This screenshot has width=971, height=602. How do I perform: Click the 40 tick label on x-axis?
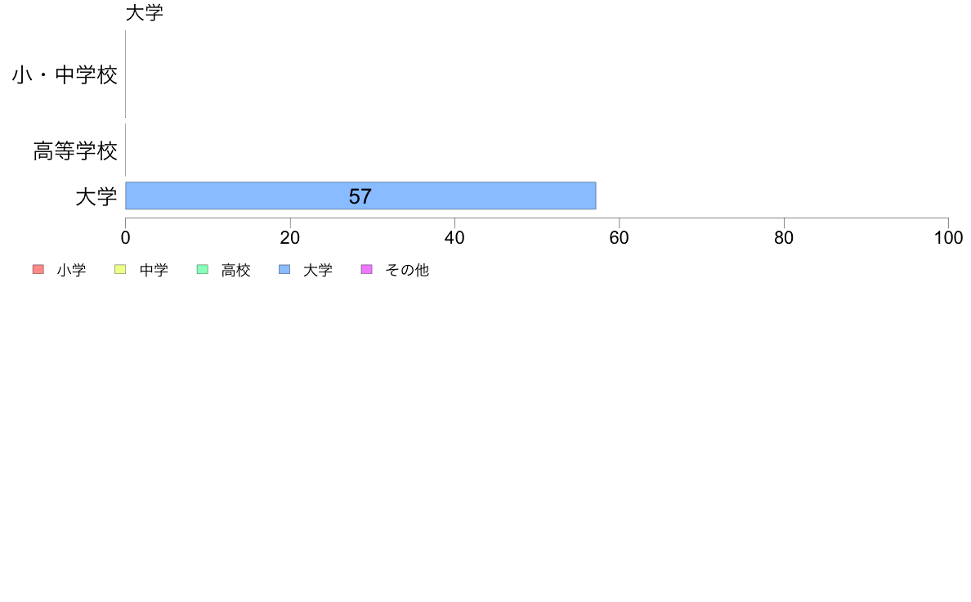(454, 237)
